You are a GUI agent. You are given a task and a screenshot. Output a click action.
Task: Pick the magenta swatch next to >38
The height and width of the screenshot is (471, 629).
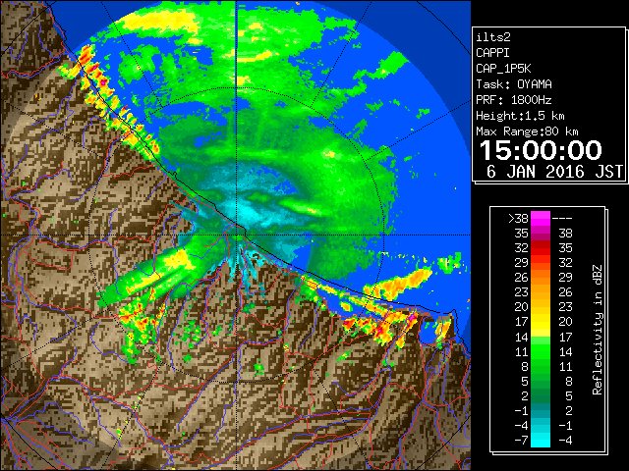(541, 218)
